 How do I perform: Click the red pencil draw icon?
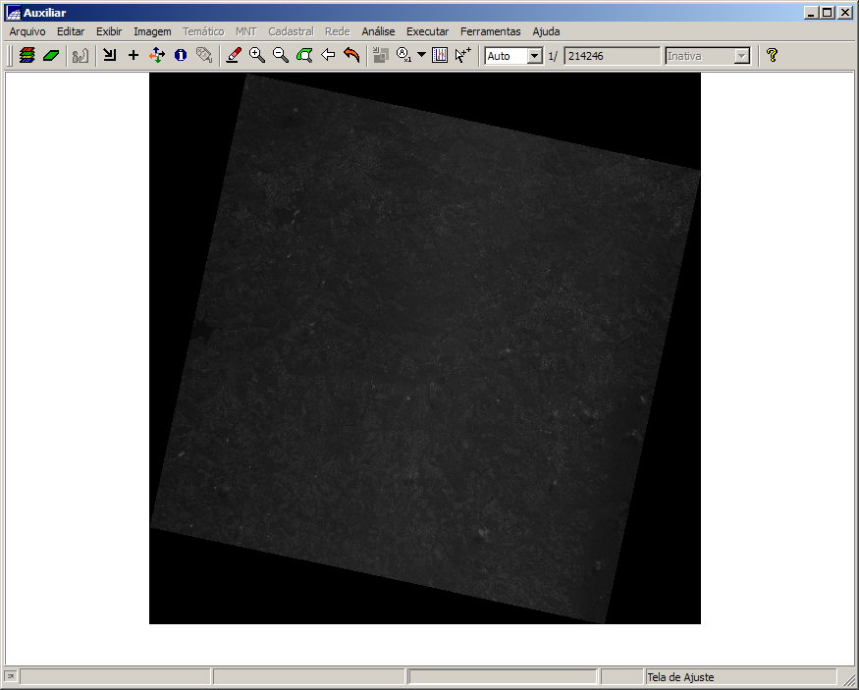pyautogui.click(x=234, y=56)
